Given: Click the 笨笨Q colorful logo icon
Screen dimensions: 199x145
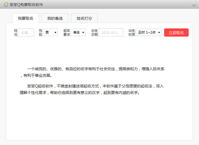Looking at the screenshot, I should [6, 5].
